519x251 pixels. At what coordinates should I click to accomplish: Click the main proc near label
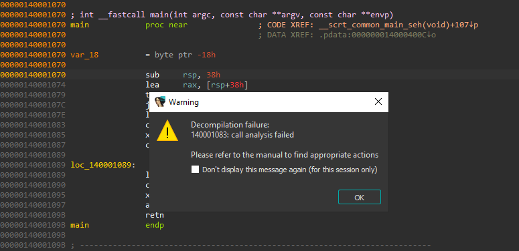coord(129,25)
